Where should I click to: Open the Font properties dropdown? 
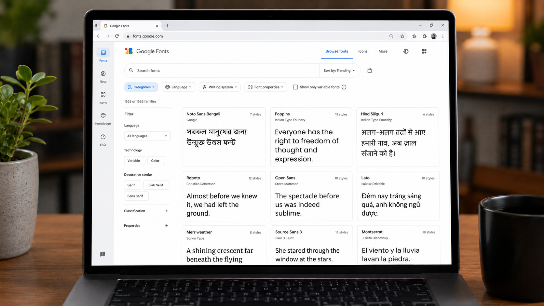click(266, 87)
